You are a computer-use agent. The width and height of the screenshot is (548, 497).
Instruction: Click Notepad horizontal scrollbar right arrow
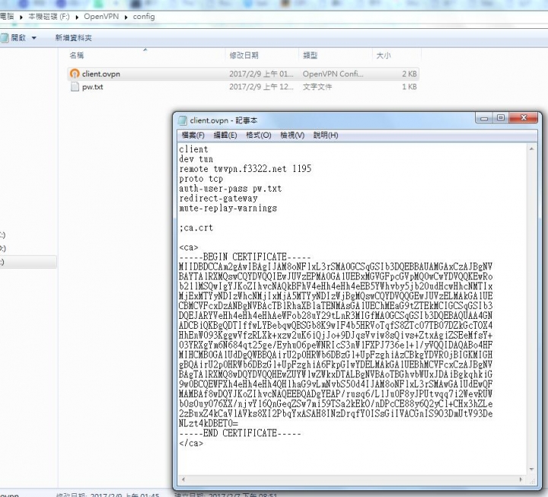[521, 479]
